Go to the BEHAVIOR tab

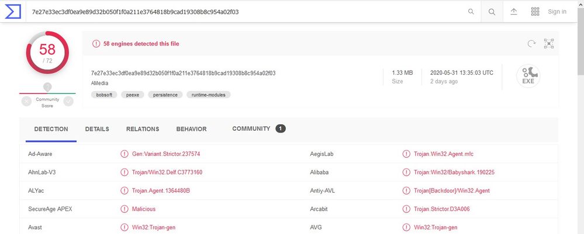coord(191,129)
